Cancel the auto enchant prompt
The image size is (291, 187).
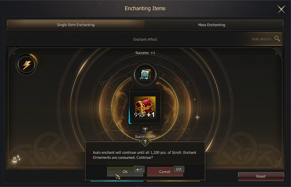pos(165,172)
